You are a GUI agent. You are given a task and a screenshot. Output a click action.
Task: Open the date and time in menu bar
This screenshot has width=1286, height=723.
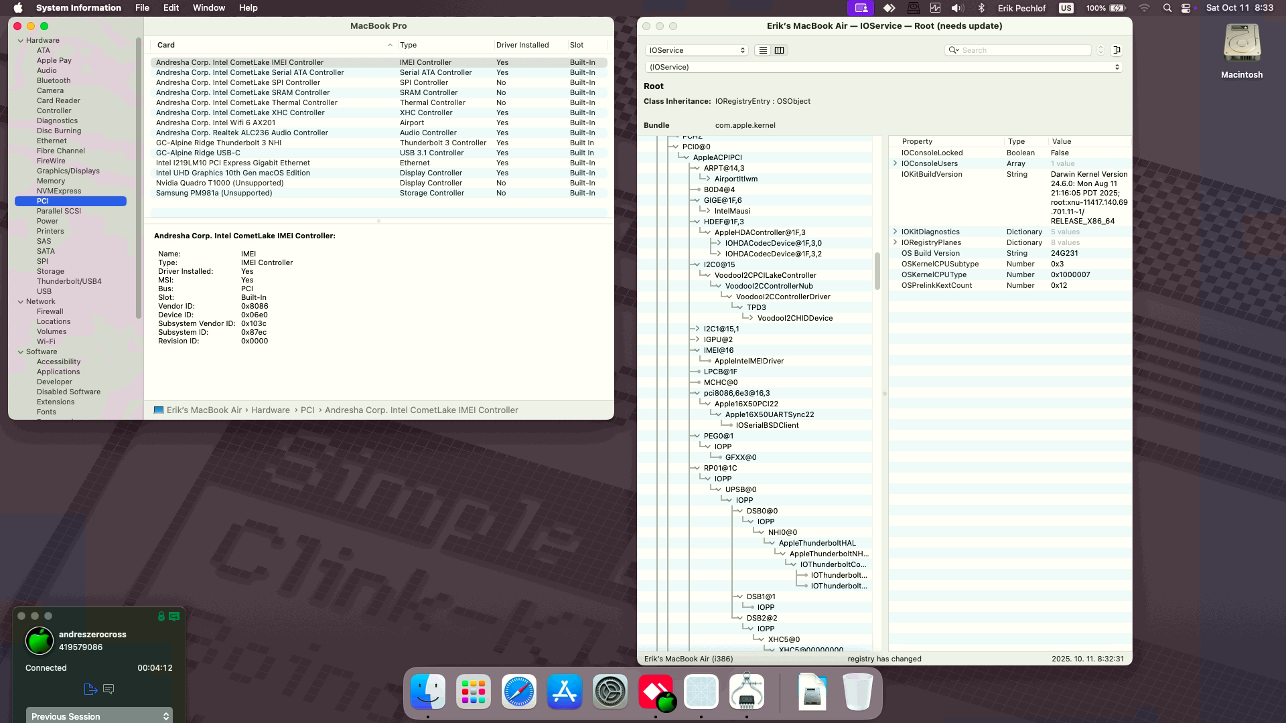pos(1240,8)
